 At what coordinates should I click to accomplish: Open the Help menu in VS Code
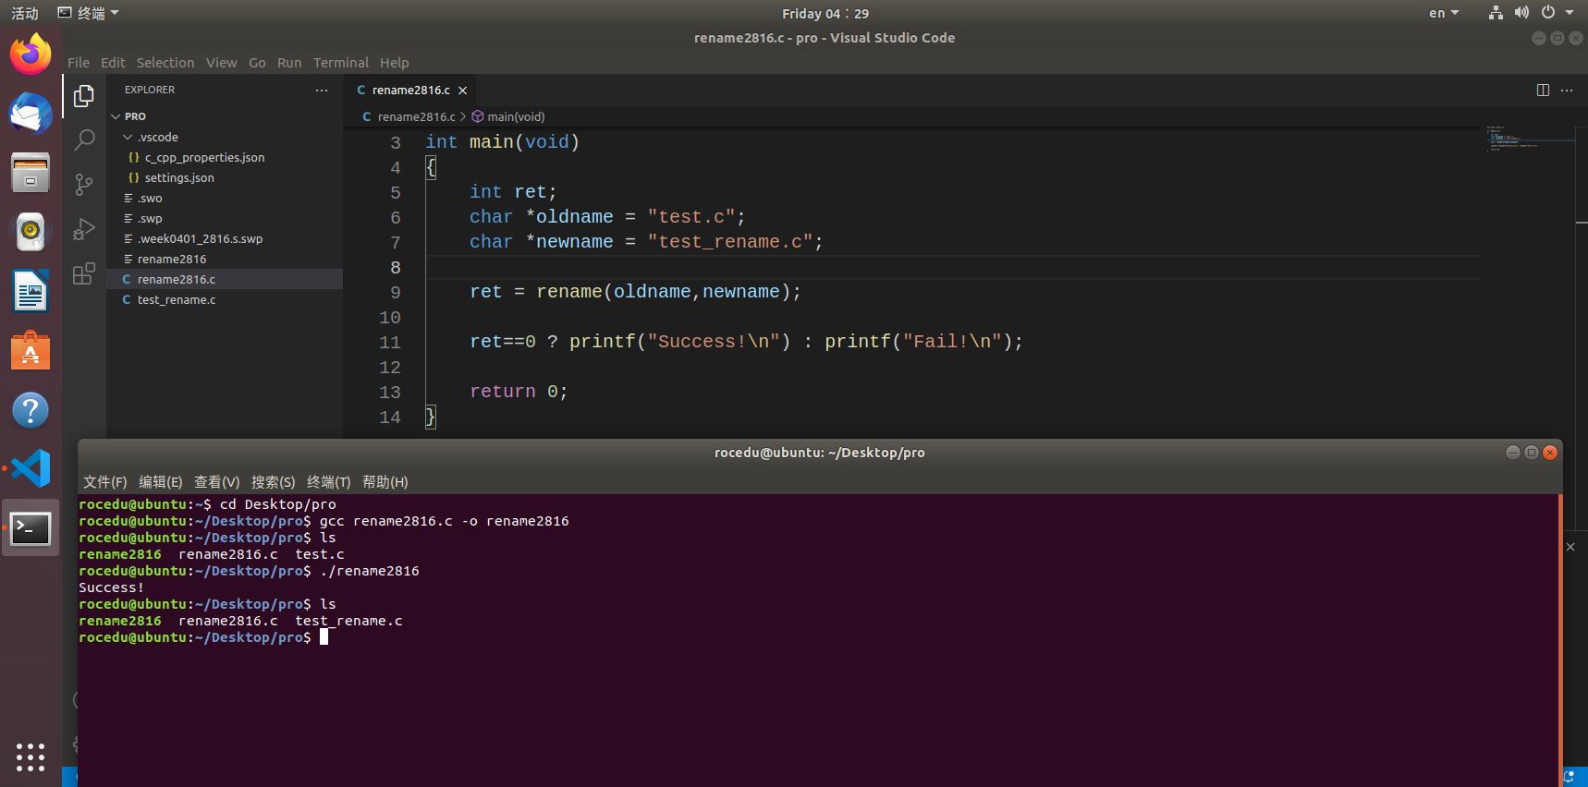[x=394, y=63]
